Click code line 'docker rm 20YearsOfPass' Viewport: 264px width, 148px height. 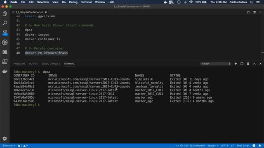(46, 53)
